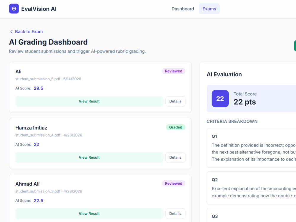Select student name Hamza Imtiaz
This screenshot has width=296, height=222.
(31, 128)
